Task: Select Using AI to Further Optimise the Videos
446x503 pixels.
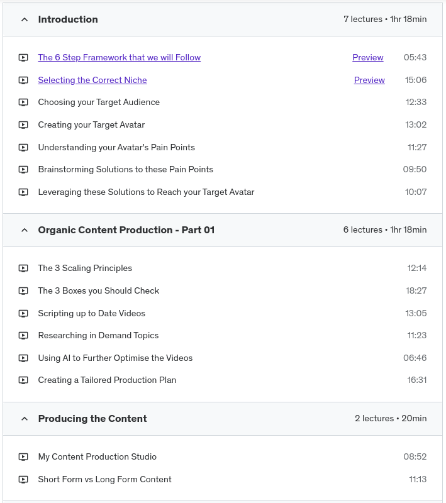Action: click(x=115, y=358)
